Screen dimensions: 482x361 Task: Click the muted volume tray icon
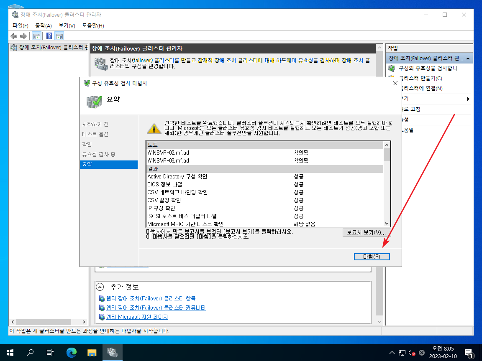(x=412, y=353)
